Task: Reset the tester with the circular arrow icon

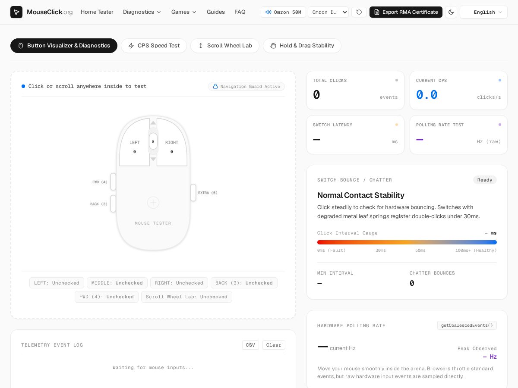Action: (359, 12)
